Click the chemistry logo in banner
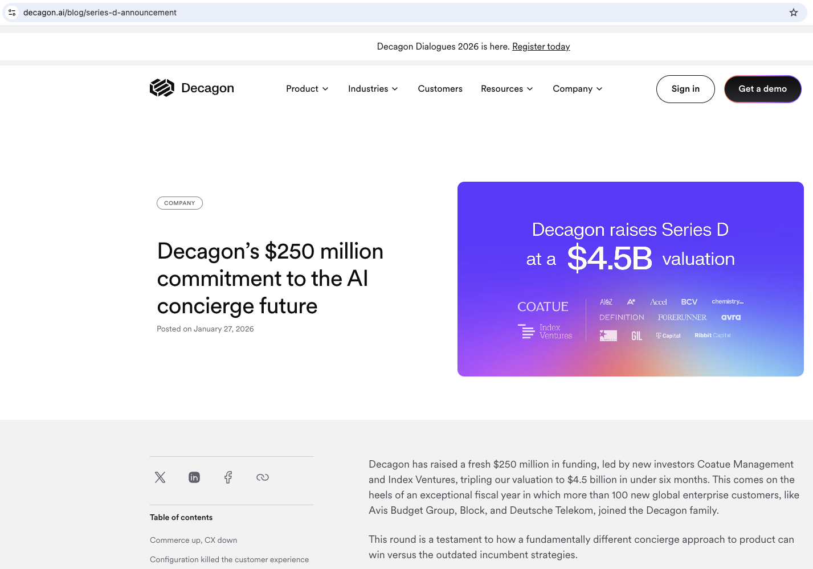Screen dimensions: 813x569 pos(728,301)
